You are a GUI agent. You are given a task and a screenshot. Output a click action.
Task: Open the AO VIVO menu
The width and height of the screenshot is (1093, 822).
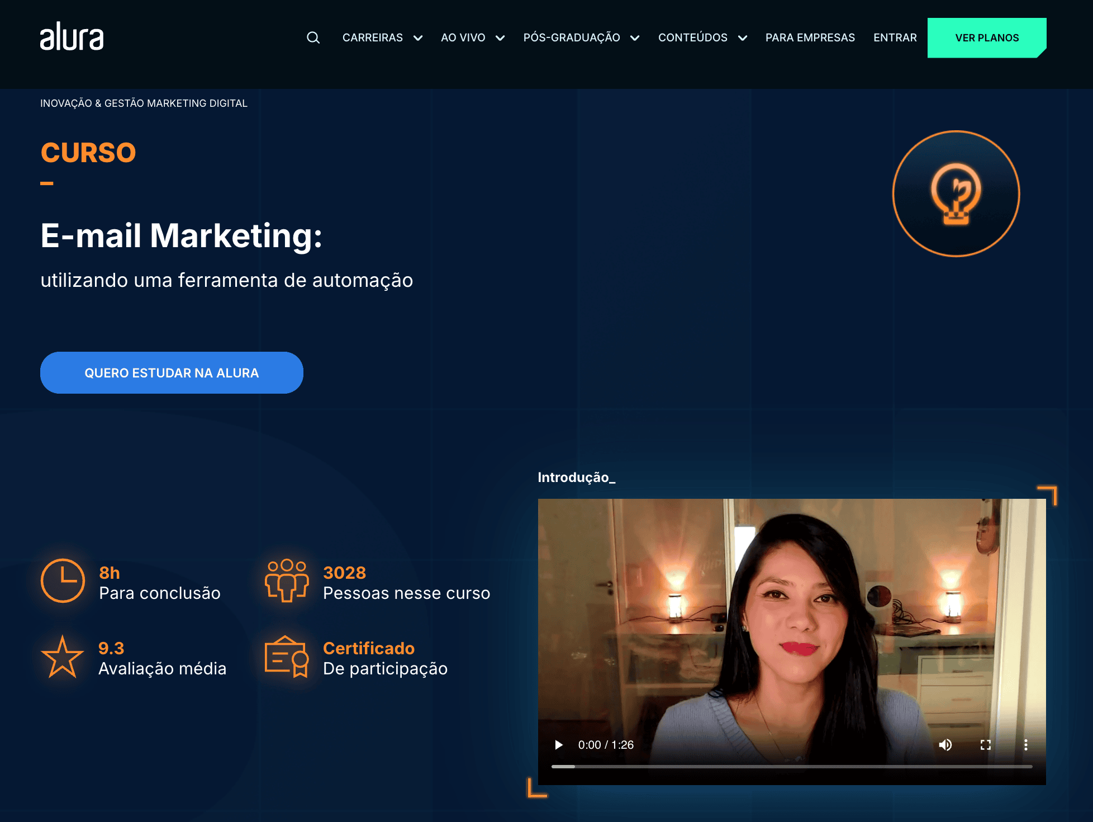[463, 37]
